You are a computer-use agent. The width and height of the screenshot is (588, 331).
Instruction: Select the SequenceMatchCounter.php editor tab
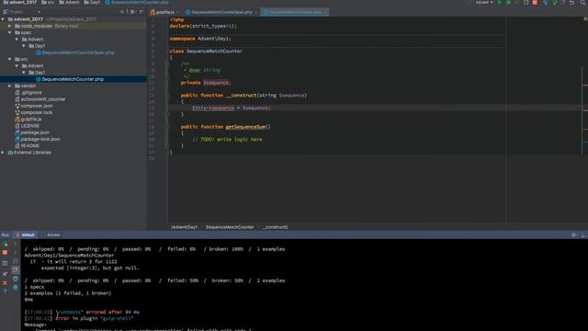pos(295,12)
